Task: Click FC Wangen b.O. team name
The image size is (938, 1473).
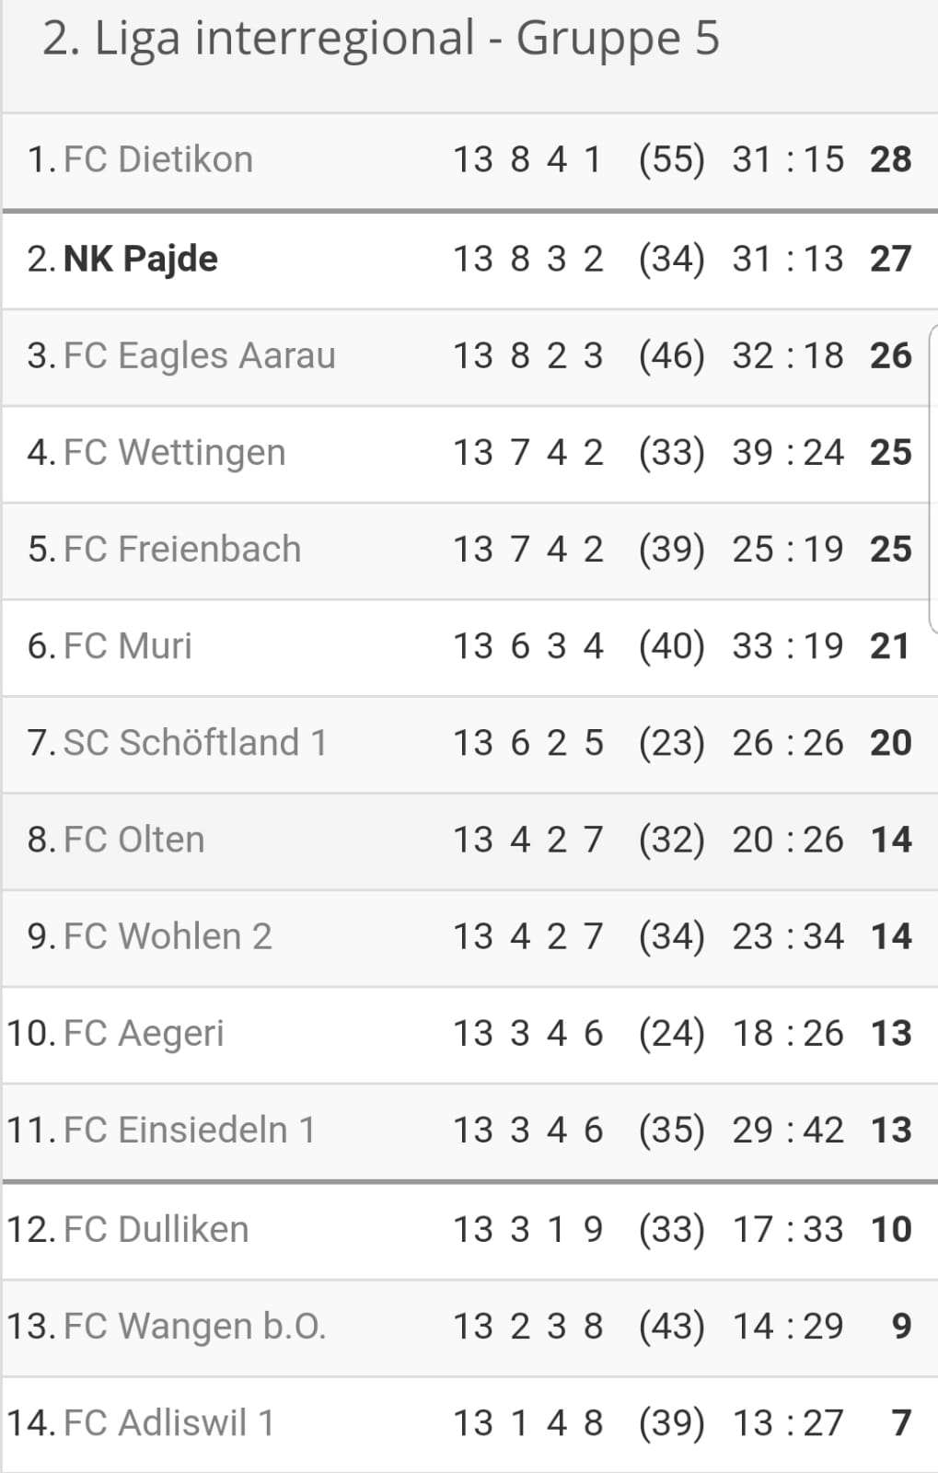Action: [x=195, y=1327]
